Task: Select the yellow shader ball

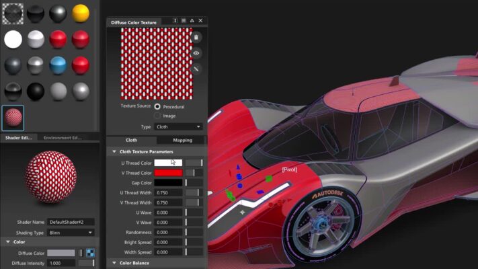Action: click(x=81, y=13)
